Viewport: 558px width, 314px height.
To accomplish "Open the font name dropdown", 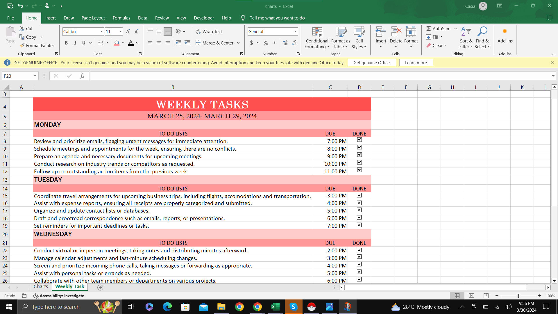I will point(102,31).
